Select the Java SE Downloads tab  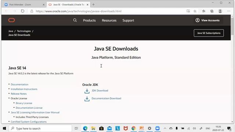(69, 5)
